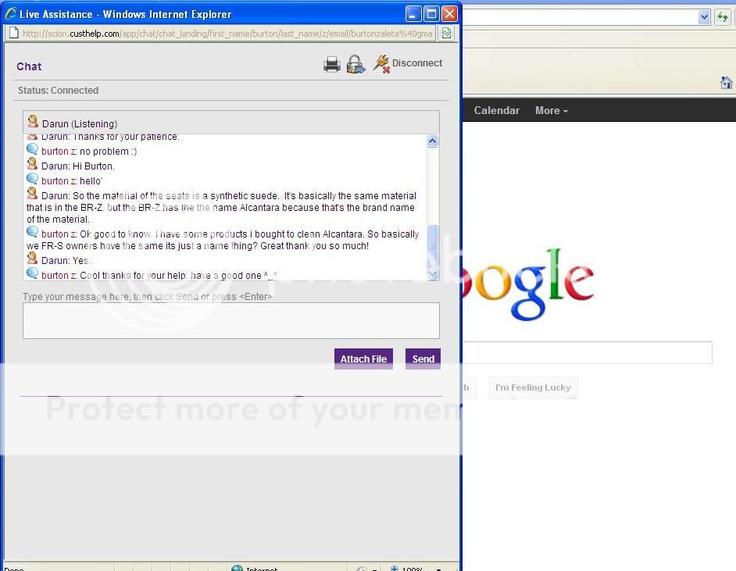The height and width of the screenshot is (571, 736).
Task: Click the Disconnect text link
Action: click(417, 63)
